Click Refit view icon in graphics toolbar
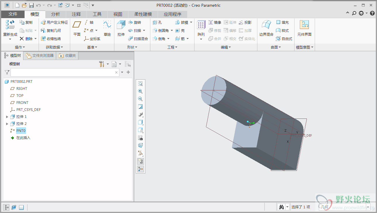The image size is (377, 213). pyautogui.click(x=140, y=84)
